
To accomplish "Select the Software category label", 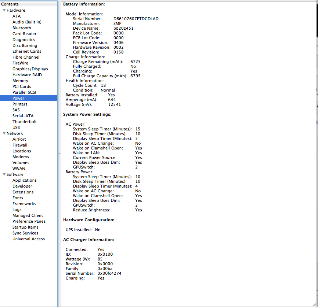I will [x=15, y=174].
